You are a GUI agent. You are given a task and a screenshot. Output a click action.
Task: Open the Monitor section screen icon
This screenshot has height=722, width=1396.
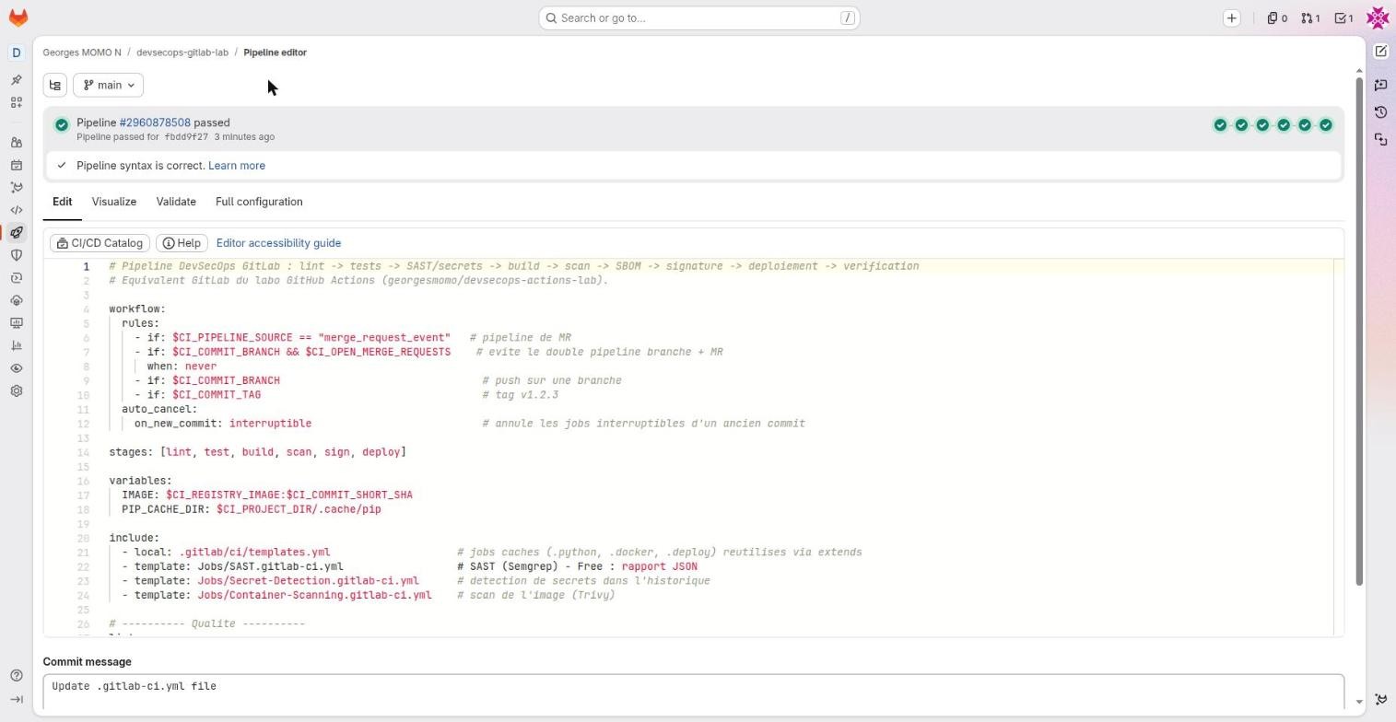point(16,323)
